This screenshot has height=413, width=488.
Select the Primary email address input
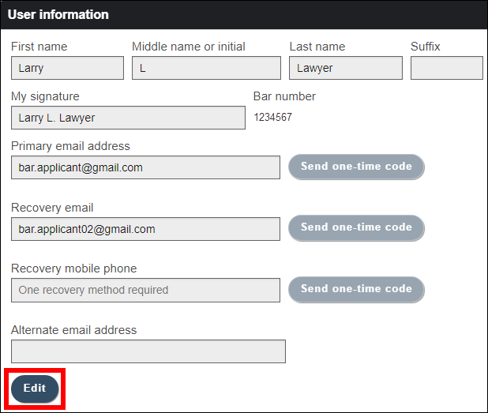tap(145, 167)
